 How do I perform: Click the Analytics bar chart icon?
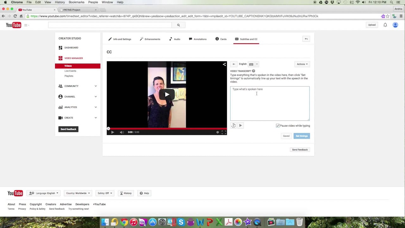[60, 107]
